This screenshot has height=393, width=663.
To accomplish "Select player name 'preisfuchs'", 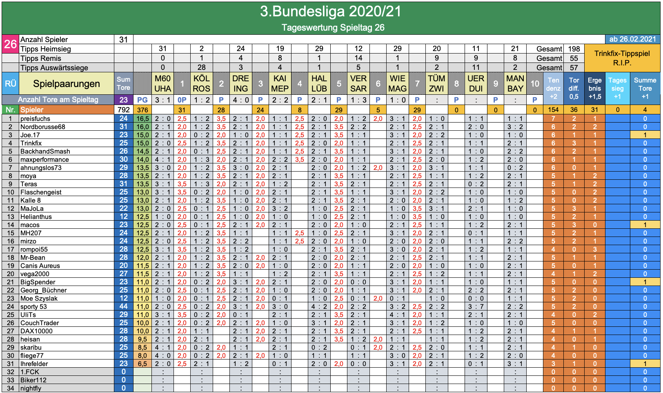I will [36, 119].
